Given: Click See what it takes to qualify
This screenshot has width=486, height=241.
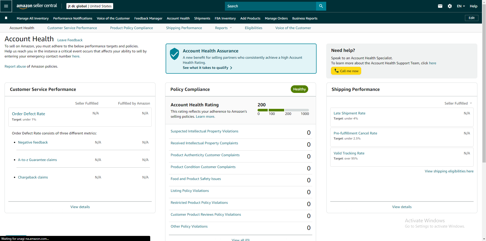Looking at the screenshot, I should pyautogui.click(x=207, y=68).
